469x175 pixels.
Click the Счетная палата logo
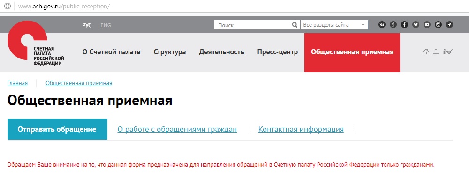point(36,43)
